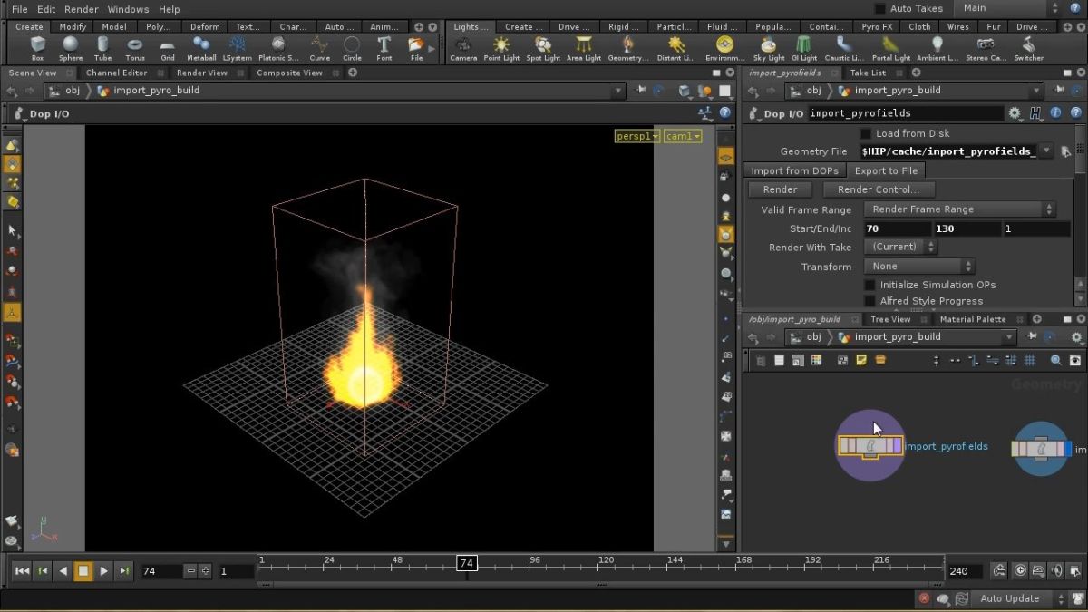The image size is (1088, 612).
Task: Add a Camera from the shelf
Action: point(463,47)
